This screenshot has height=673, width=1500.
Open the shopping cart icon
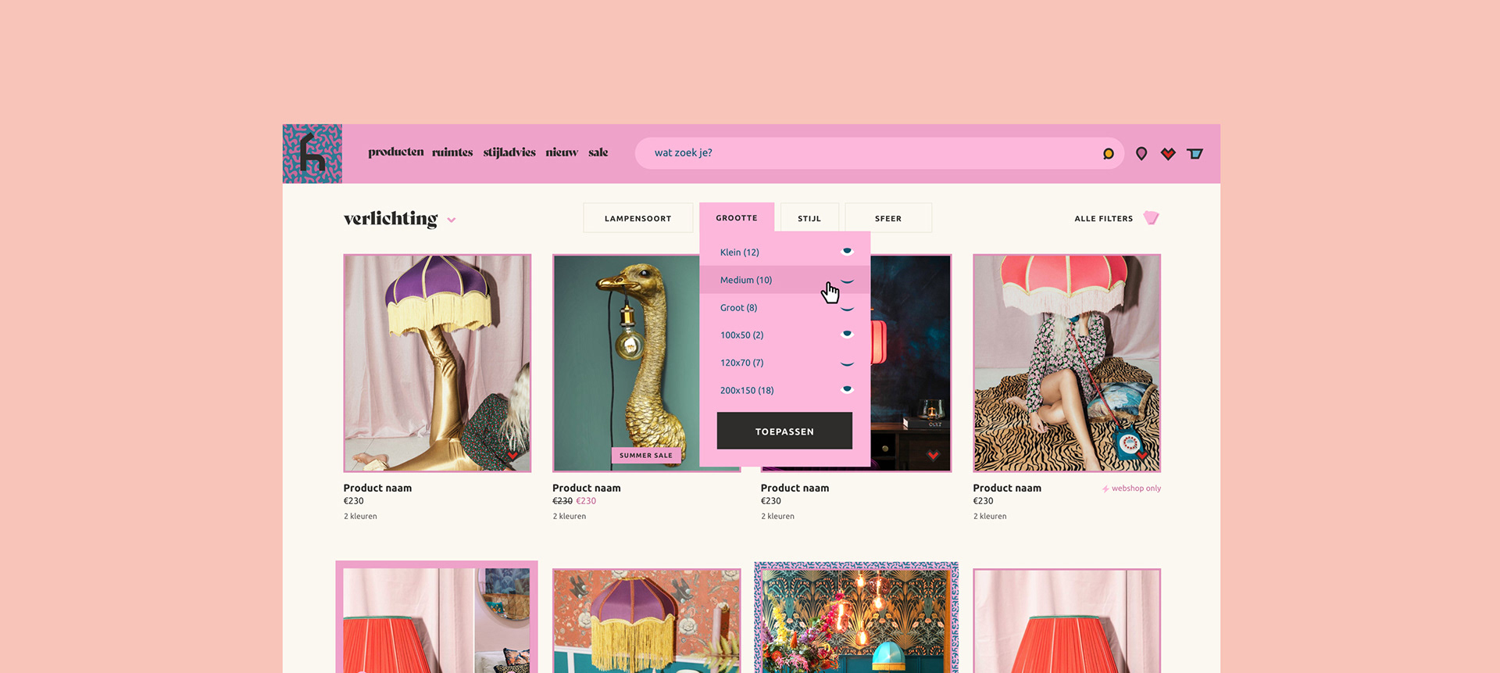pos(1195,154)
